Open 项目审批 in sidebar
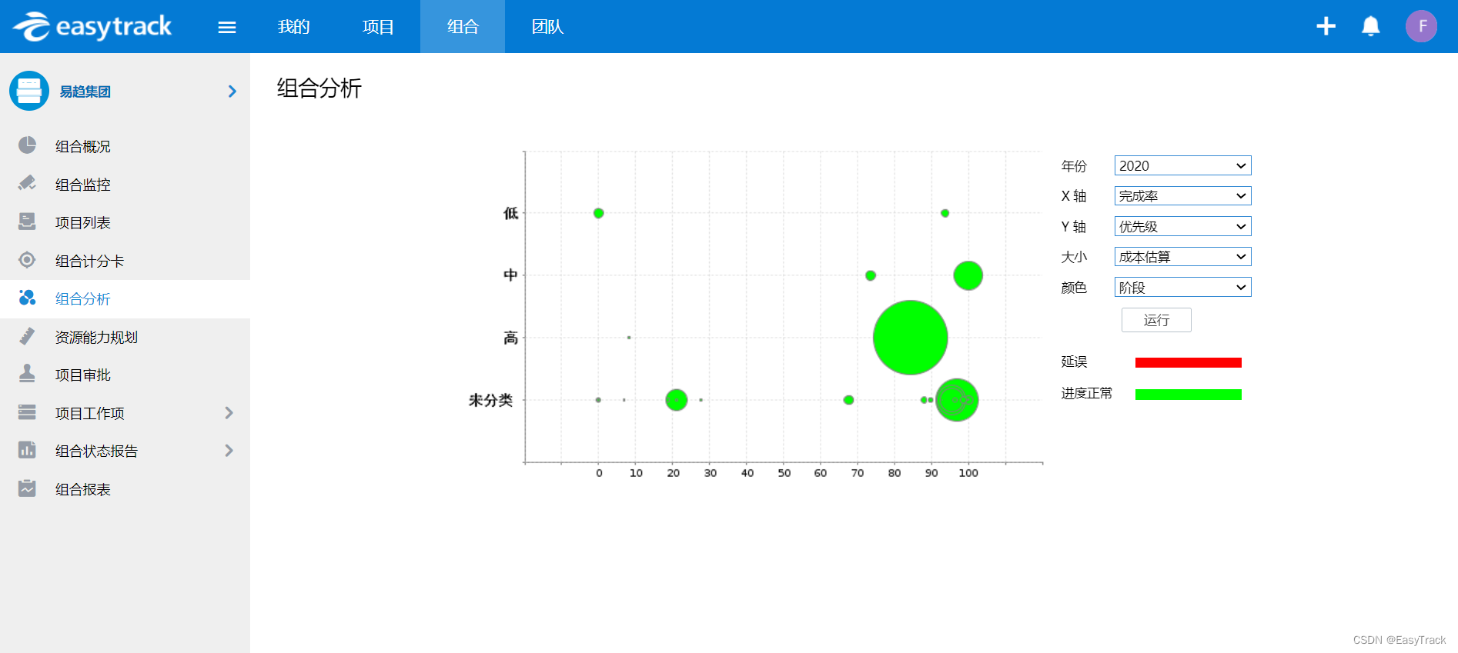This screenshot has height=653, width=1458. coord(82,375)
